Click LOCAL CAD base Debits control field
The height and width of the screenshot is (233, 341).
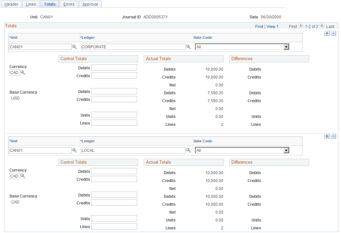click(x=114, y=195)
